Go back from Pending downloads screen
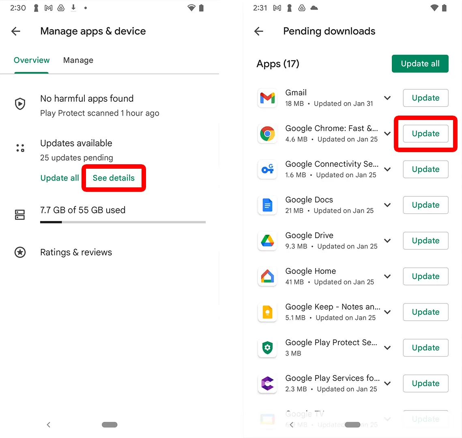 coord(259,31)
